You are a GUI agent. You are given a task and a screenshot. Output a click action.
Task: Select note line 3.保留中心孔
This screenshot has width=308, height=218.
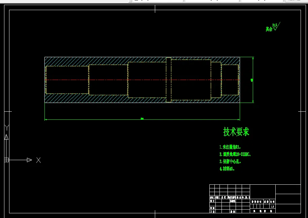click(x=230, y=161)
